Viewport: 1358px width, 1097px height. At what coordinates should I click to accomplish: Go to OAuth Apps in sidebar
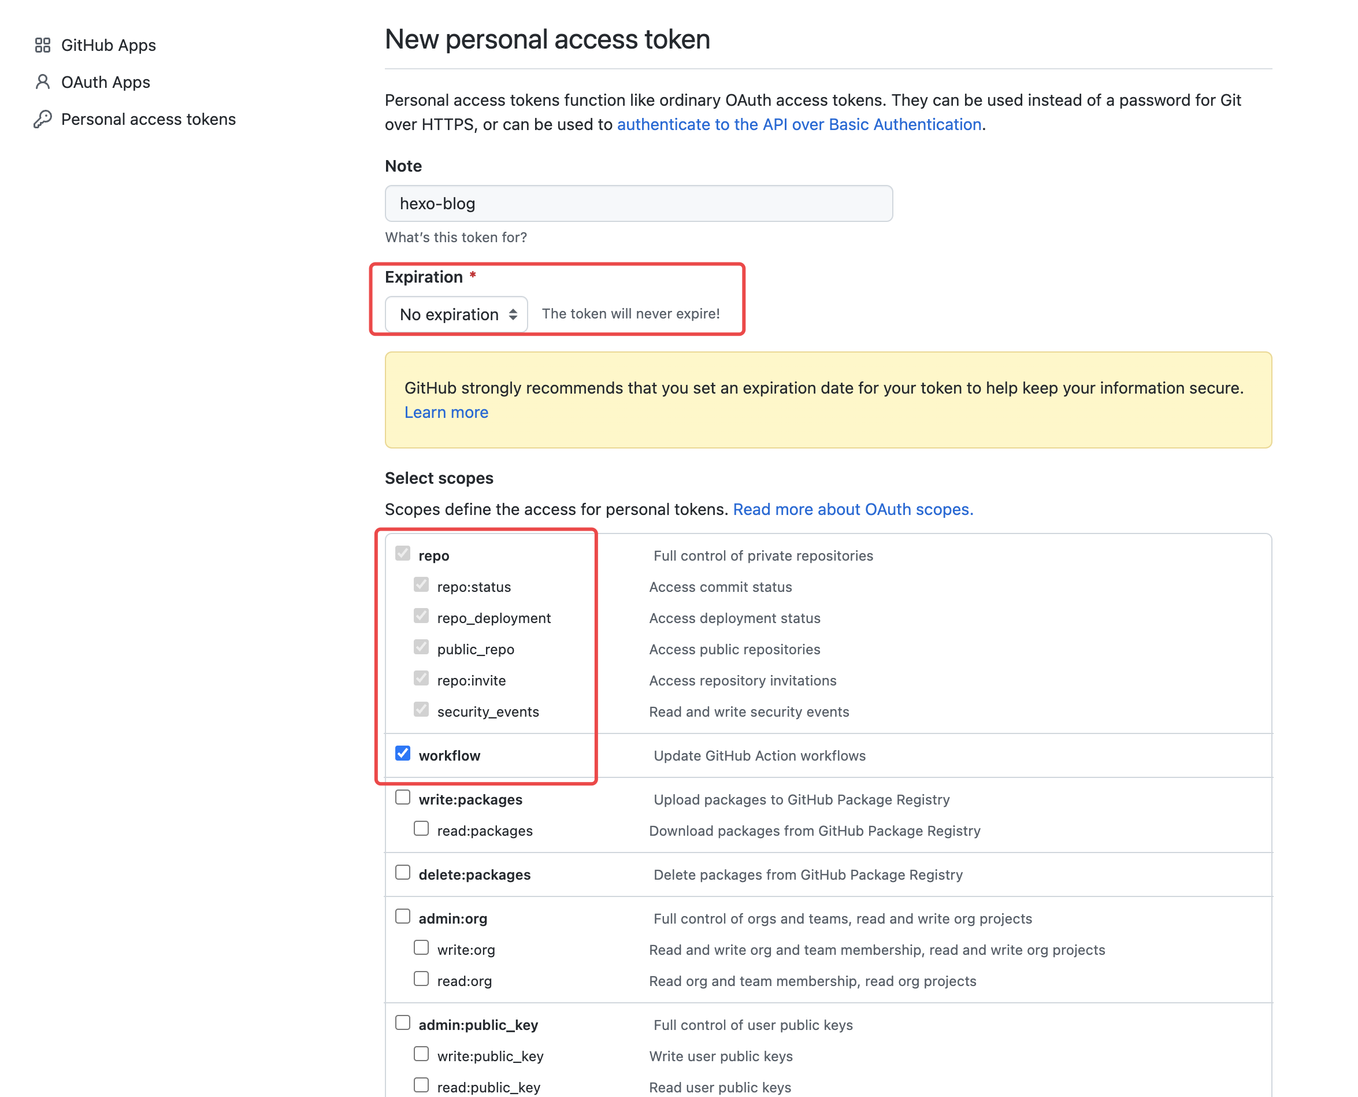tap(106, 82)
